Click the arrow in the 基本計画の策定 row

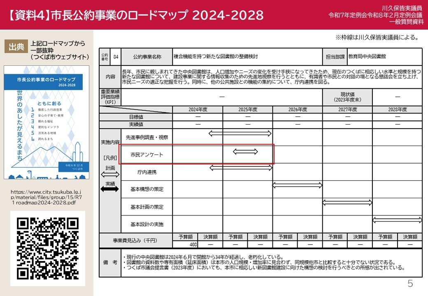[x=347, y=202]
